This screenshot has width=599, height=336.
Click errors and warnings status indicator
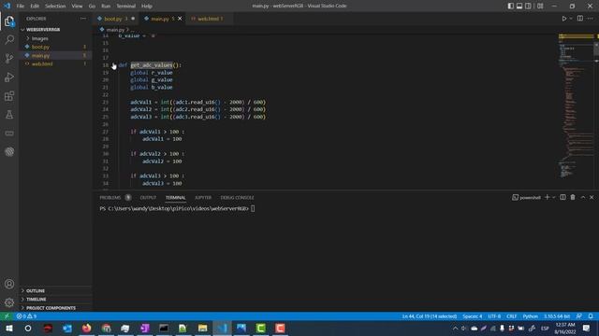pyautogui.click(x=26, y=316)
